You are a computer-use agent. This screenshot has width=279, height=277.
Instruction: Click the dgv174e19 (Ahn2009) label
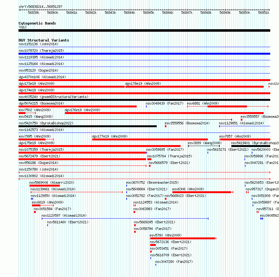click(37, 90)
